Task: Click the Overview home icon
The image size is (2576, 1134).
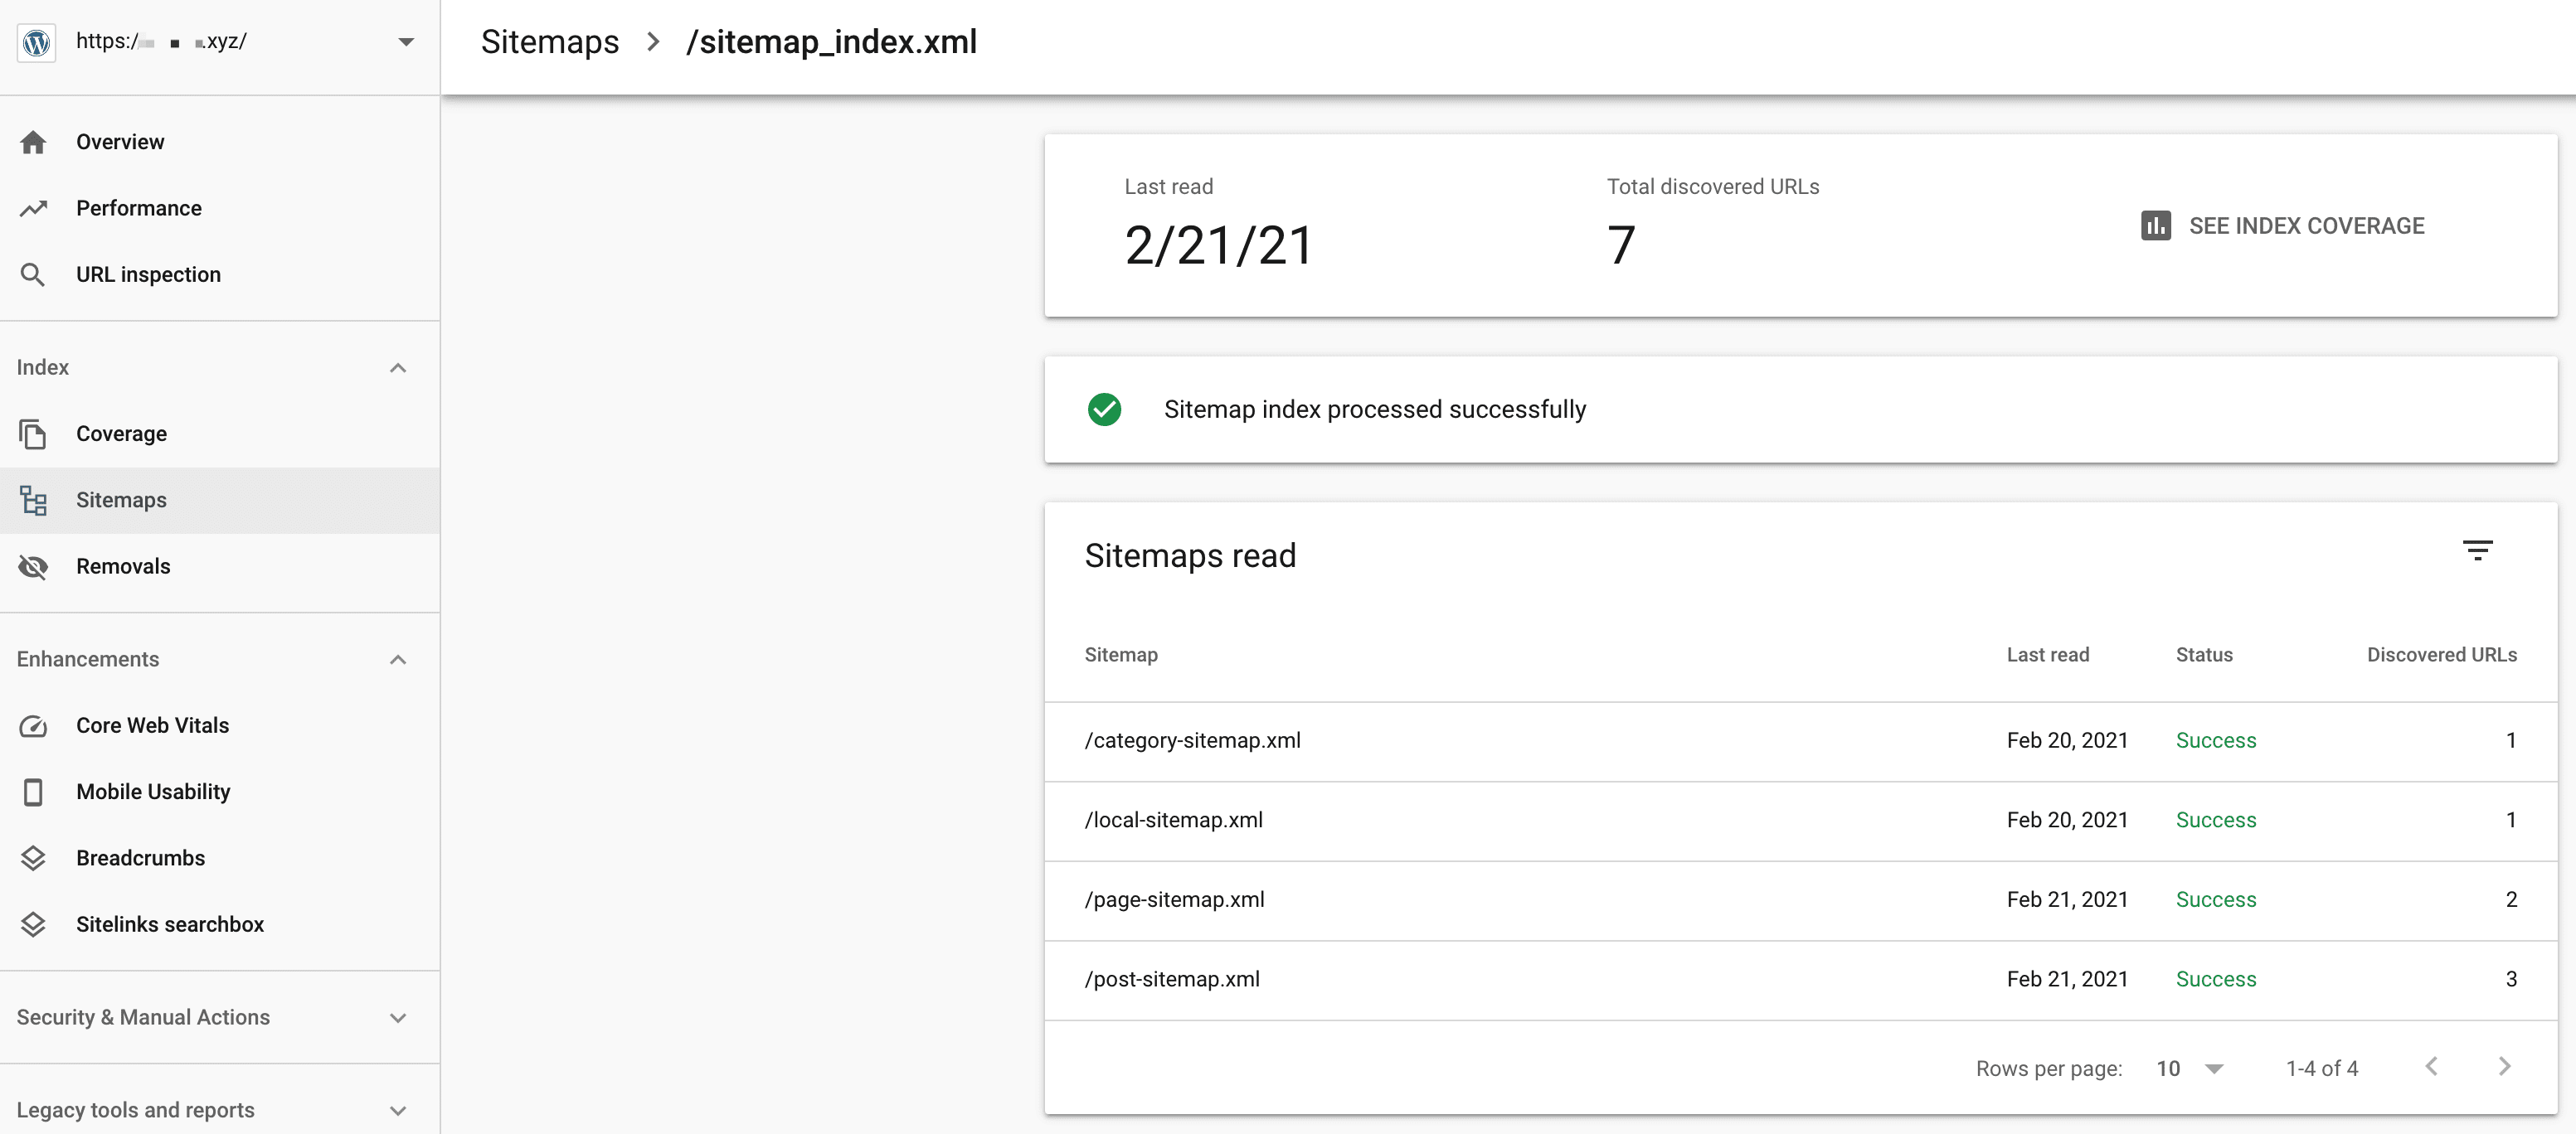Action: pyautogui.click(x=33, y=142)
